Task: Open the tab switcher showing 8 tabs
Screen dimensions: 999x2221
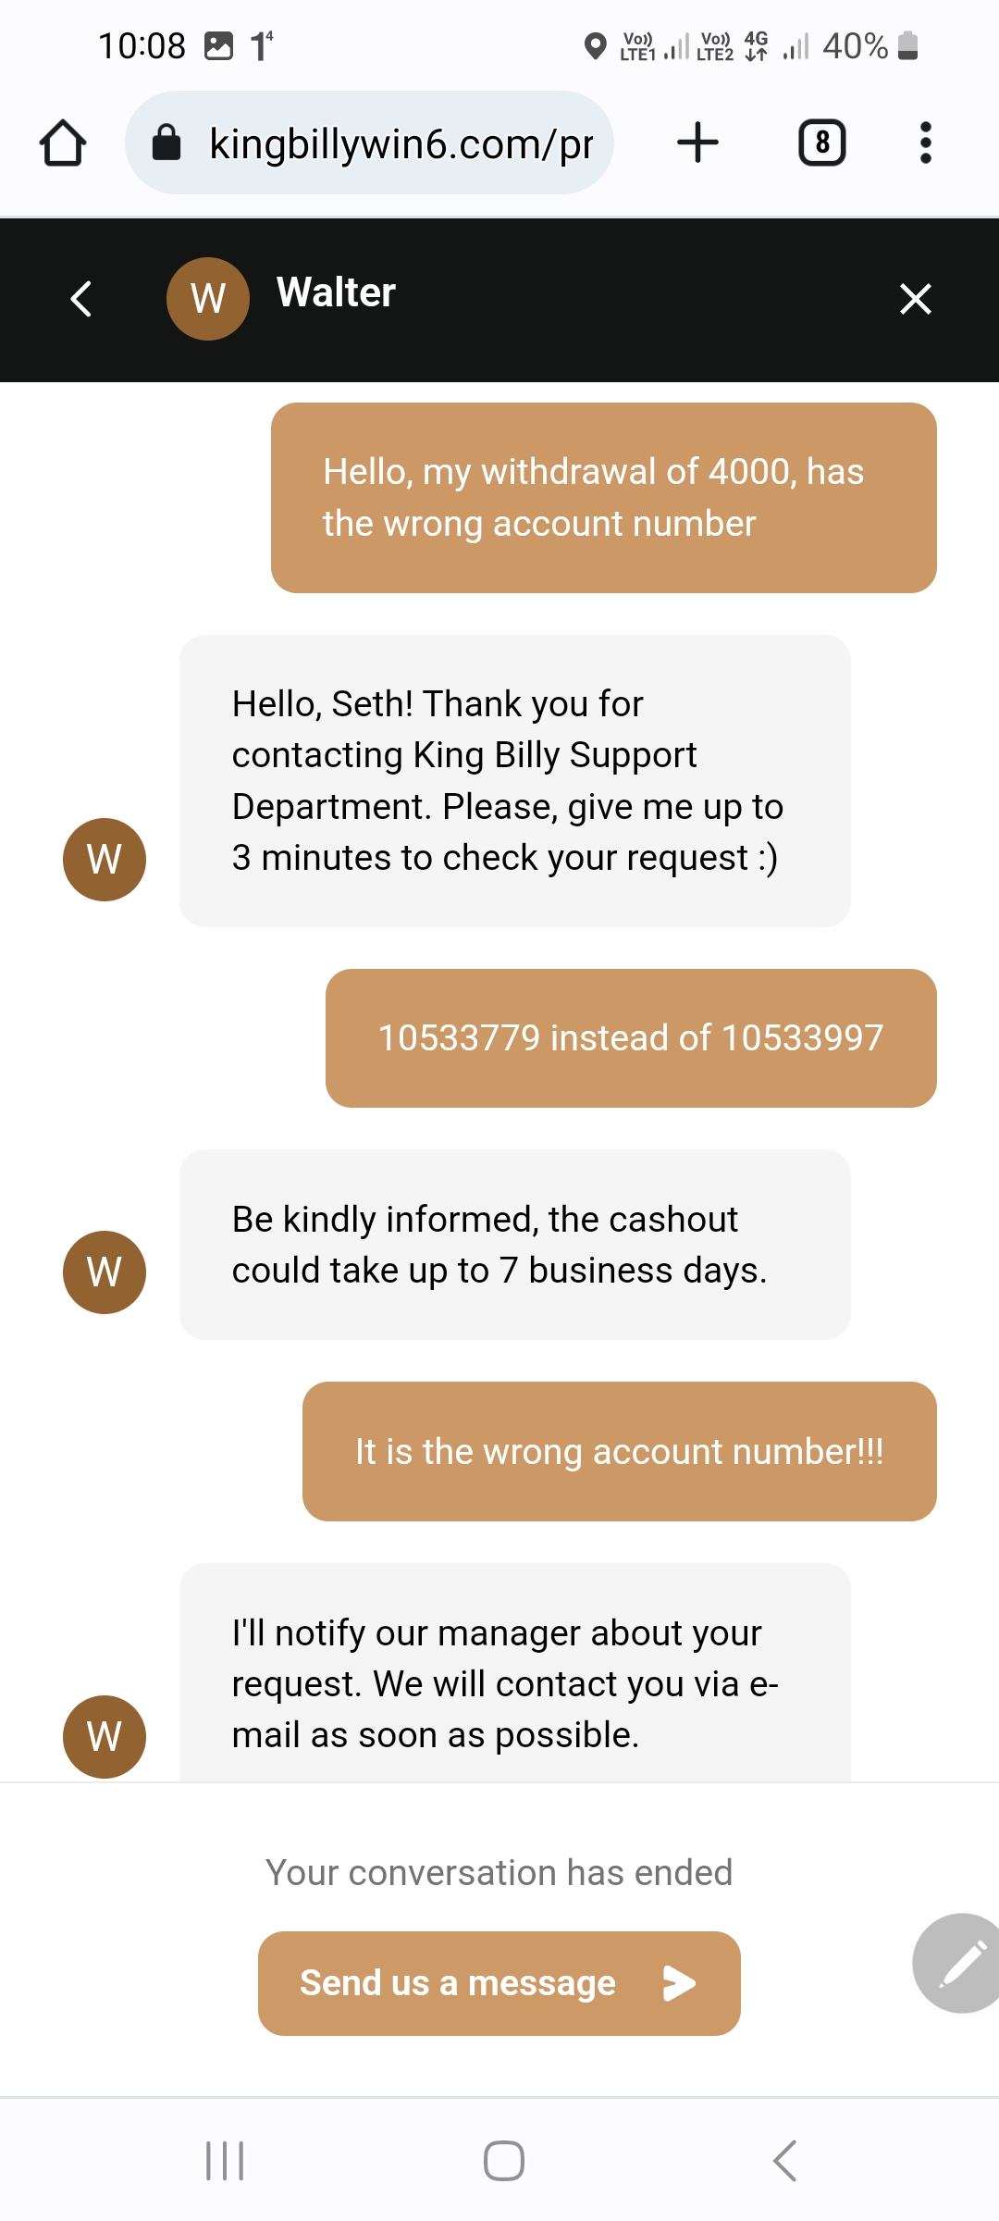Action: [821, 143]
